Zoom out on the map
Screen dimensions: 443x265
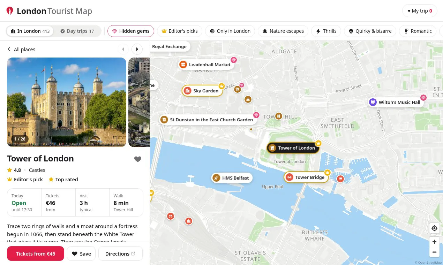point(434,252)
